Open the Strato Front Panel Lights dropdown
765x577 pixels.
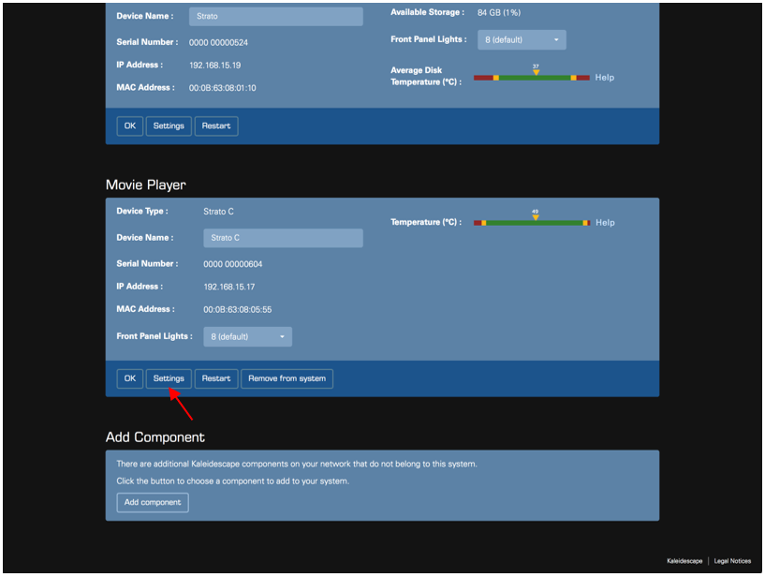pos(522,40)
